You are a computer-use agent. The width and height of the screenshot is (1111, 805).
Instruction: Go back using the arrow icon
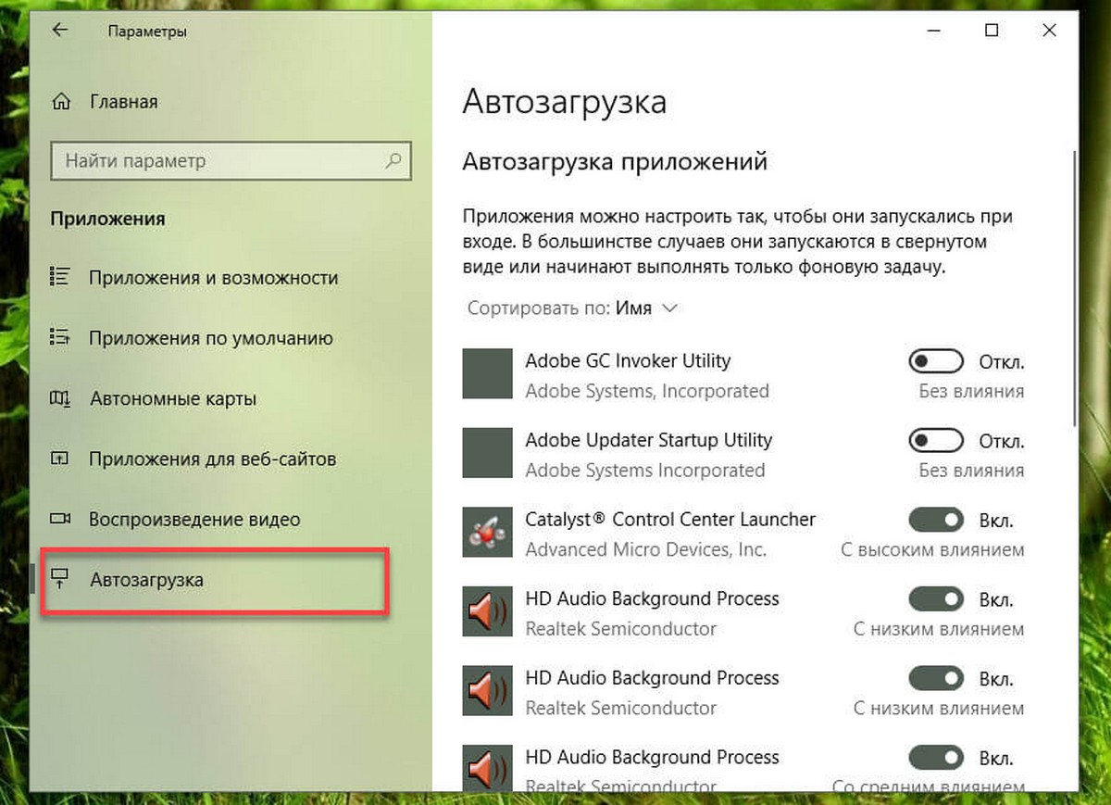click(x=60, y=31)
